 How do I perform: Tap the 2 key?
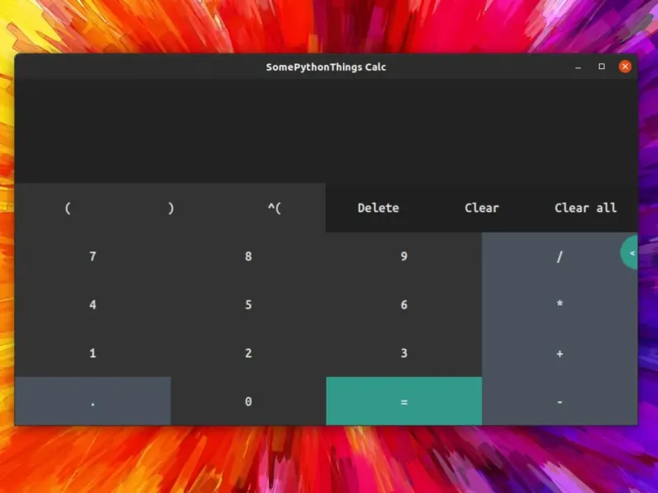(248, 353)
